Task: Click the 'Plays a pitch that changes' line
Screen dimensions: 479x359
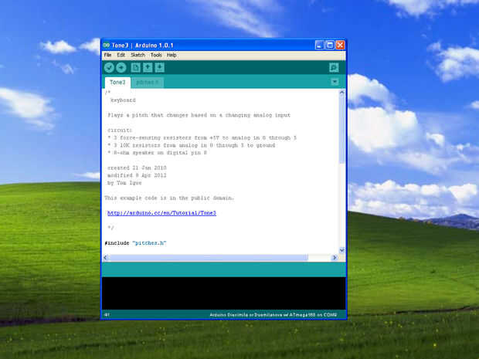Action: click(x=199, y=115)
